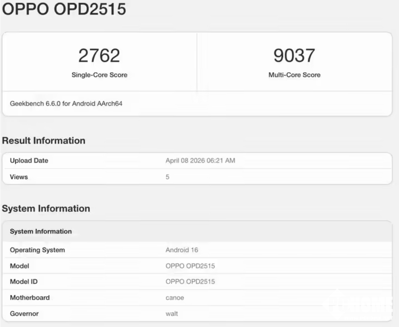Click the Upload Date row label
The height and width of the screenshot is (327, 399).
click(29, 161)
